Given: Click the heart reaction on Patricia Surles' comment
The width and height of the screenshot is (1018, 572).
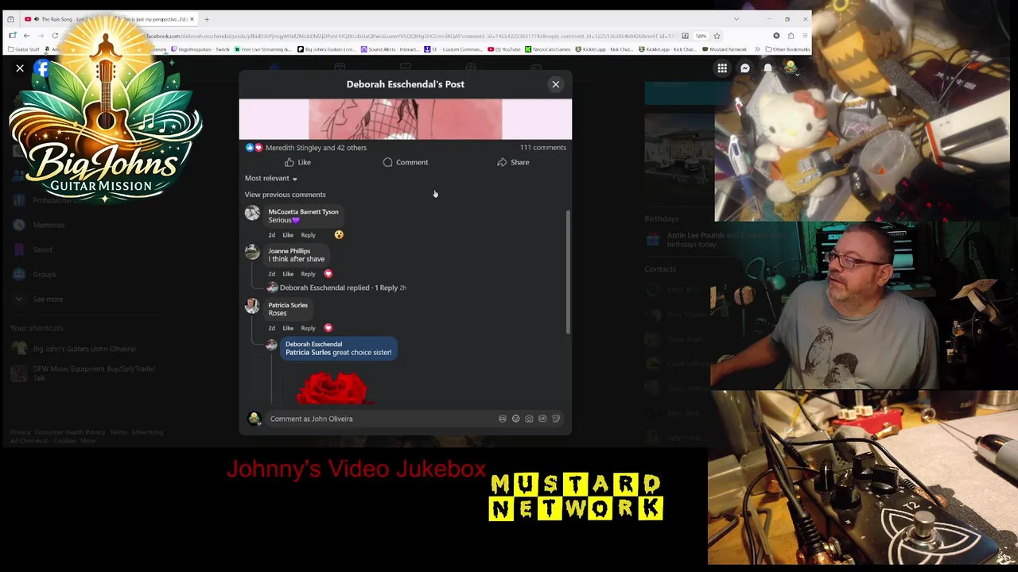Looking at the screenshot, I should click(x=328, y=327).
